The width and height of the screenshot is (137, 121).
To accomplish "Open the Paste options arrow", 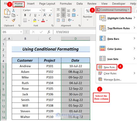I will 7,20.
